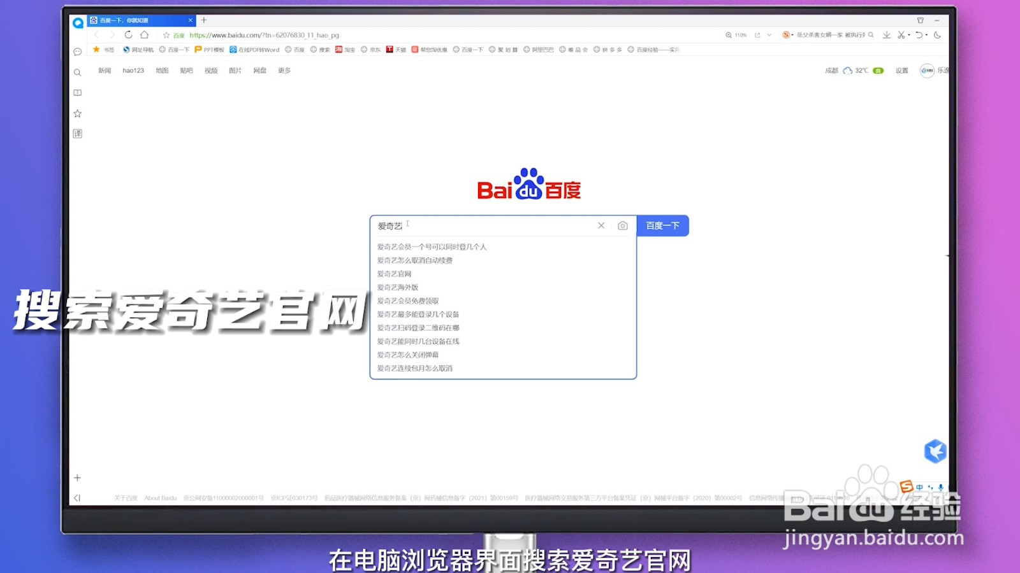Screen dimensions: 1020x573
Task: Open Baidu 新闻 nav link
Action: click(105, 71)
